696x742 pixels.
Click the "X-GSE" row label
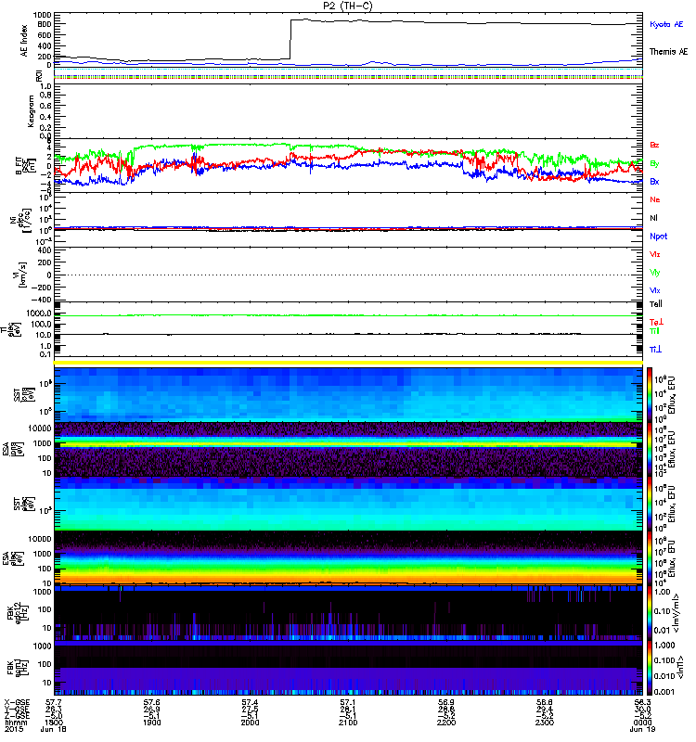(x=17, y=702)
